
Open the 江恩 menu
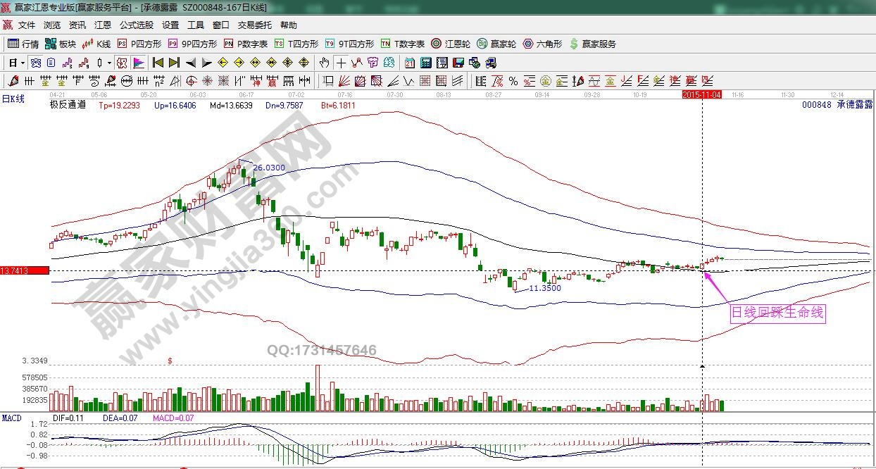(103, 25)
